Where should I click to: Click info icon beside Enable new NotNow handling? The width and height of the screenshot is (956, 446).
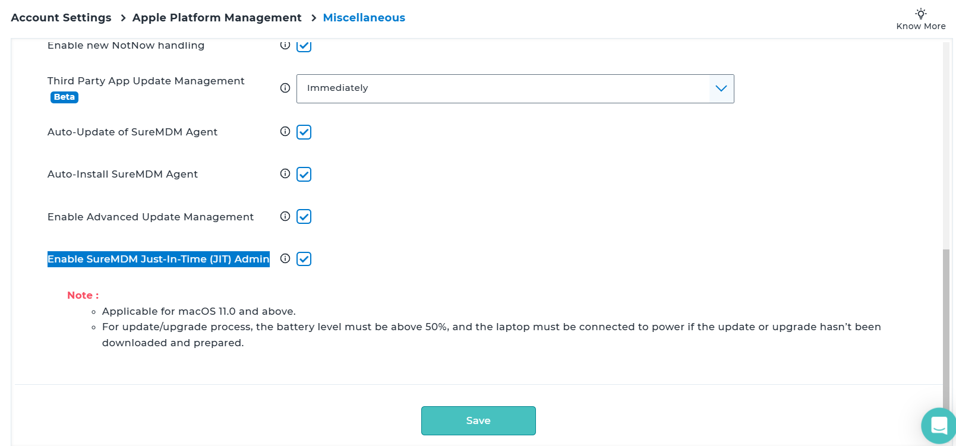(x=285, y=45)
